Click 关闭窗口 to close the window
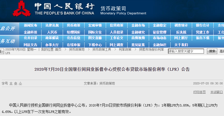224x116 pixels. [x=216, y=92]
